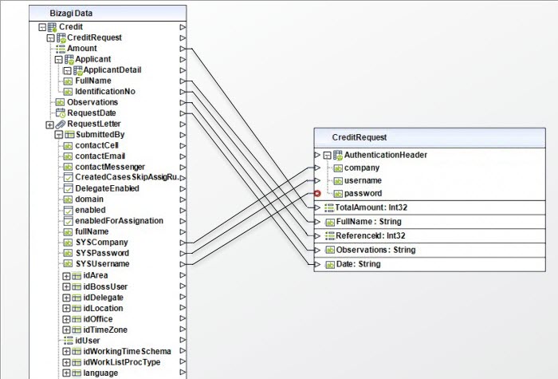Collapse the ApplicantDetail node

(67, 70)
